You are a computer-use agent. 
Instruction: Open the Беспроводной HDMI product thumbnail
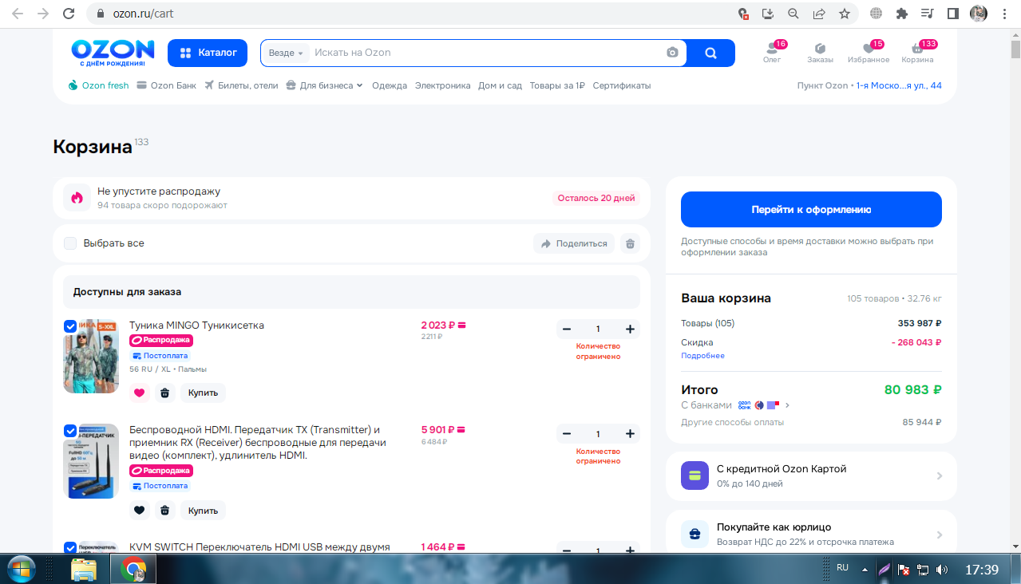click(91, 461)
